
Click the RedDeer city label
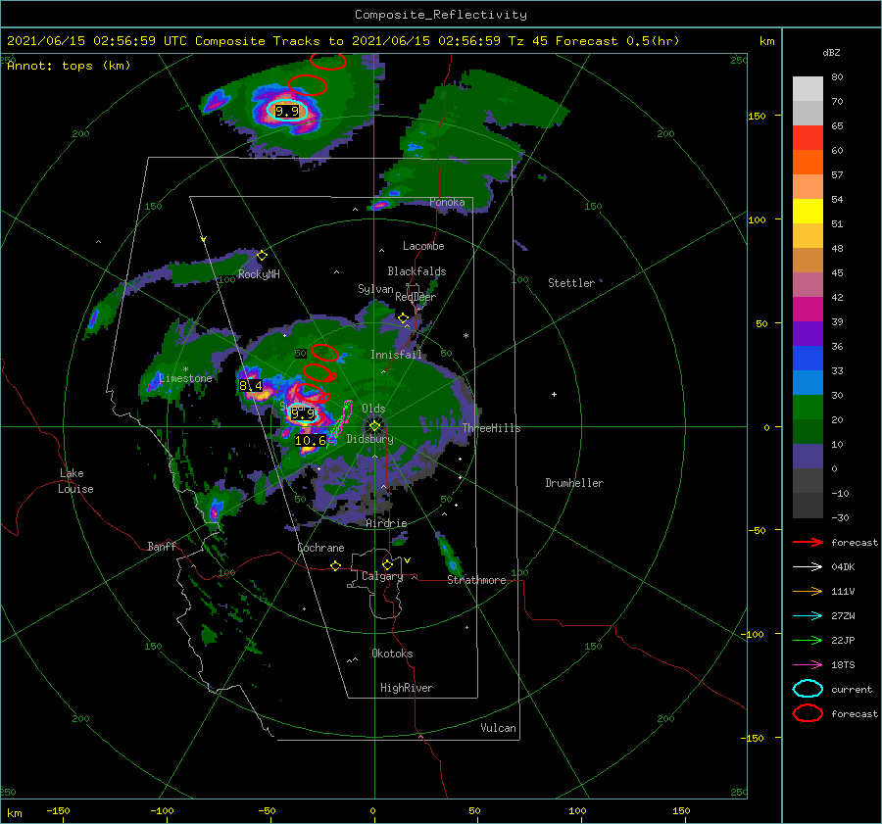point(416,297)
